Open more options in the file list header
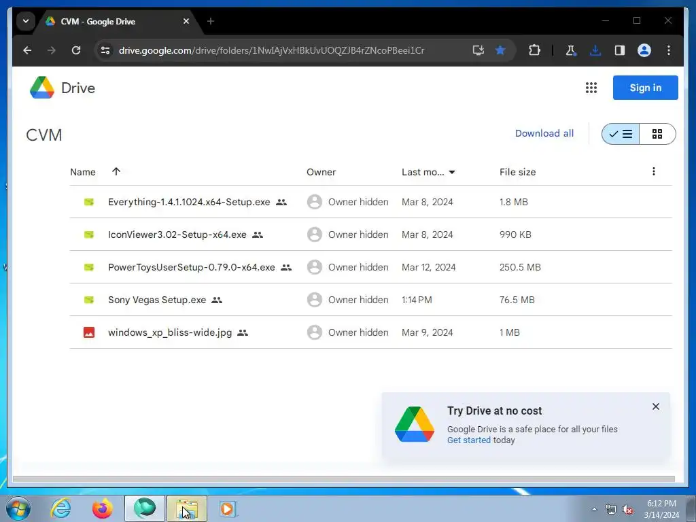Screen dimensions: 696x522 tap(653, 171)
